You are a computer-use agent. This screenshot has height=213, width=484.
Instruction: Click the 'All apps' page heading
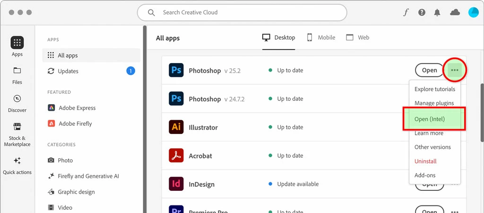(168, 38)
